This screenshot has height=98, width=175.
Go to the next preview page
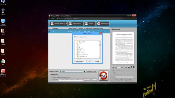[126, 68]
